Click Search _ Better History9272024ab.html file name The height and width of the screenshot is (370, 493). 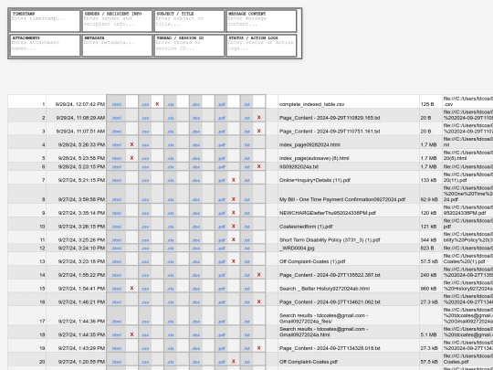pyautogui.click(x=324, y=289)
